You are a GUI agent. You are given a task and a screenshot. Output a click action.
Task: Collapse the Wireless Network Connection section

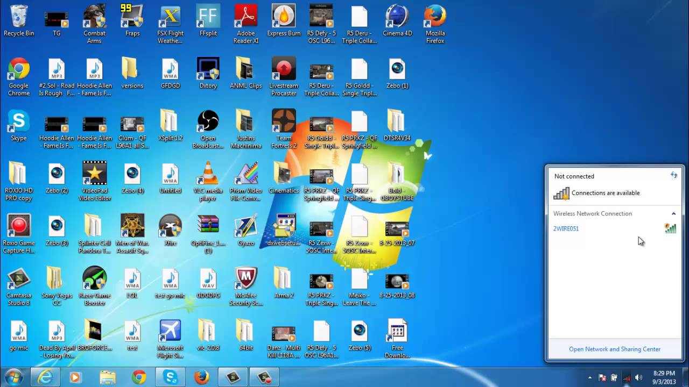(x=673, y=213)
